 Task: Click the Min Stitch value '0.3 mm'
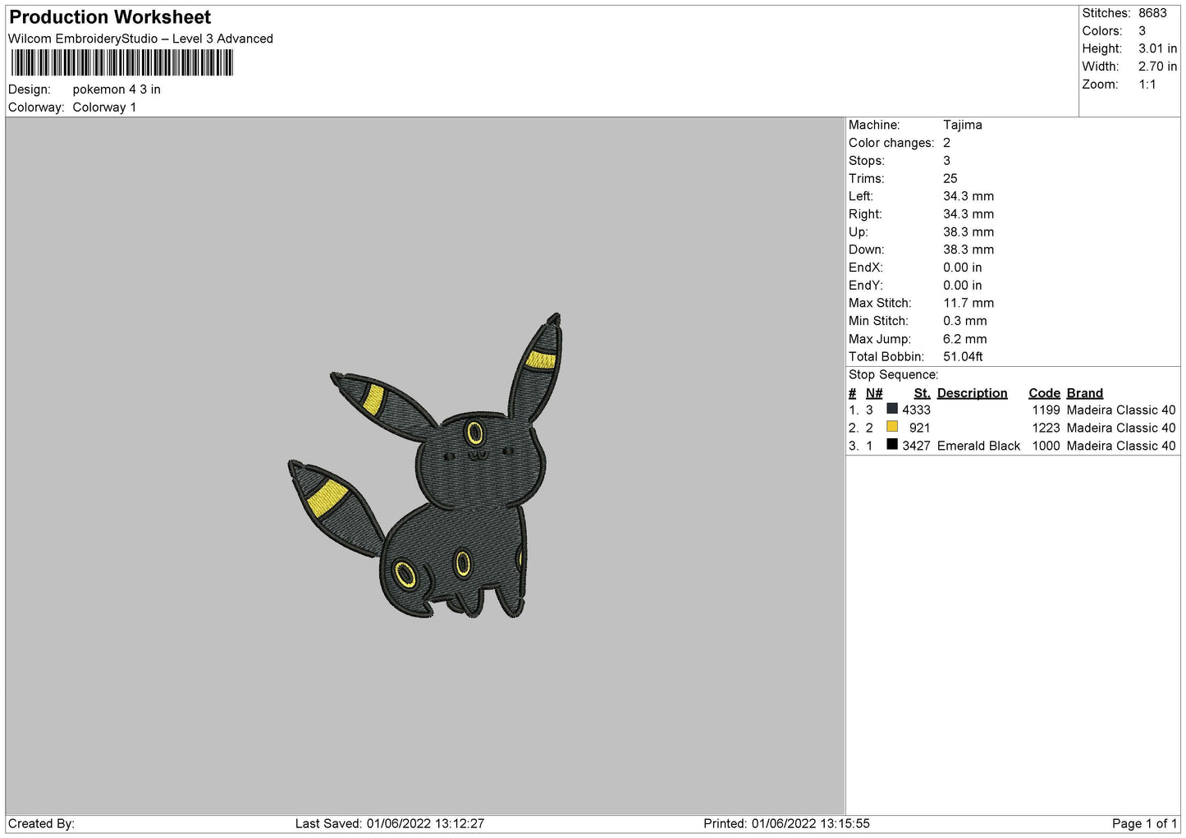coord(965,321)
